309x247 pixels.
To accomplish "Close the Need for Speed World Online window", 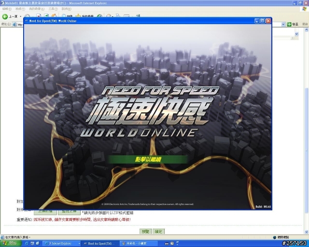I will tap(268, 21).
